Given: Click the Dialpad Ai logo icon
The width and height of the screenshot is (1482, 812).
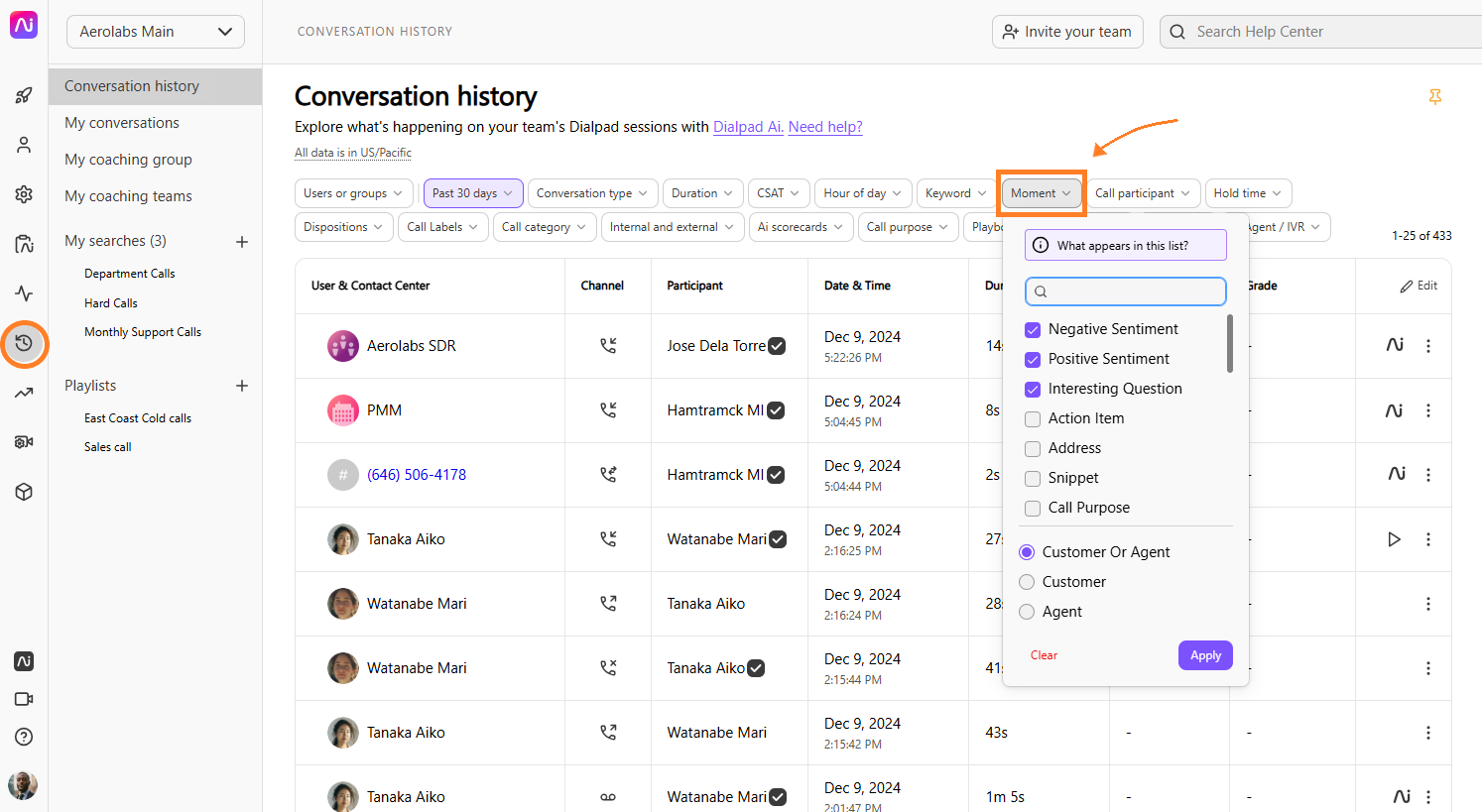Looking at the screenshot, I should 24,25.
